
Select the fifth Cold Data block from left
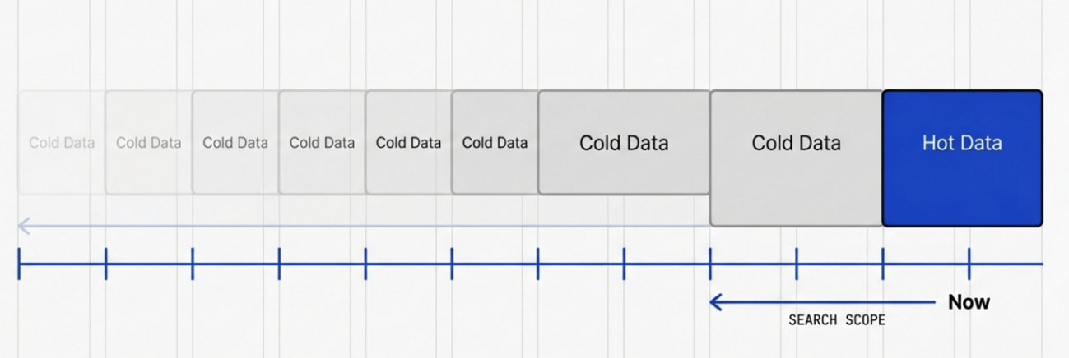click(x=409, y=143)
